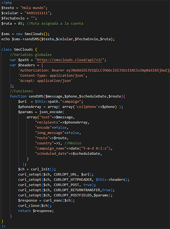Open the smsclouds.cloud API URL link
This screenshot has height=229, width=170.
click(70, 60)
